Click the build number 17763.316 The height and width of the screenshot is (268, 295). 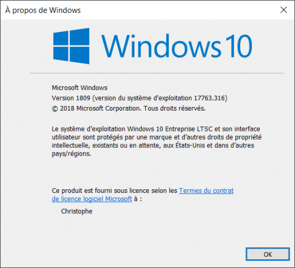(209, 98)
